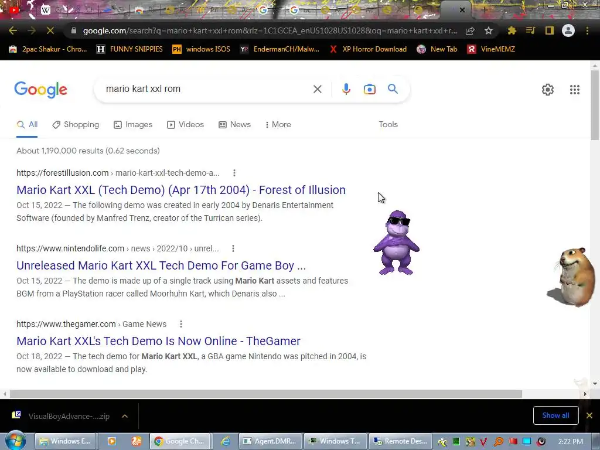Open the New Tab bookmark
Screen dimensions: 600x450
point(437,49)
